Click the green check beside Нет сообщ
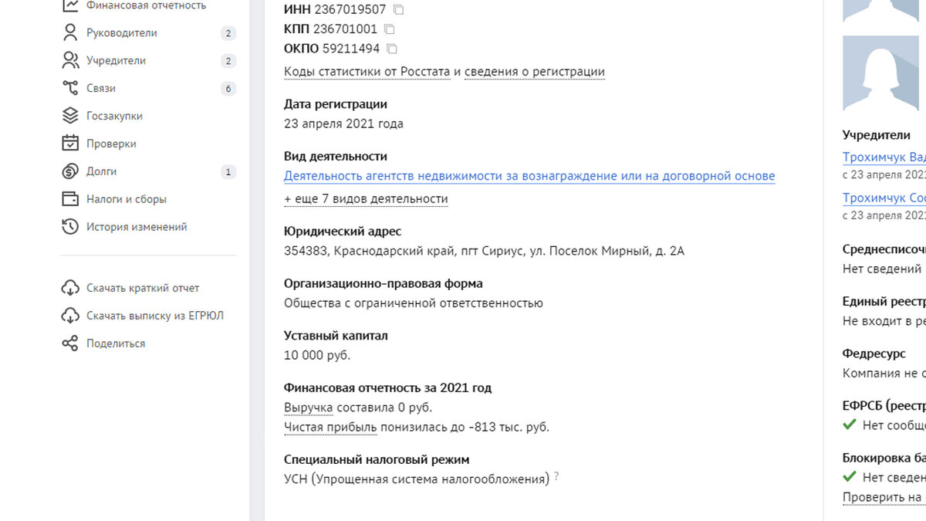 (x=850, y=425)
